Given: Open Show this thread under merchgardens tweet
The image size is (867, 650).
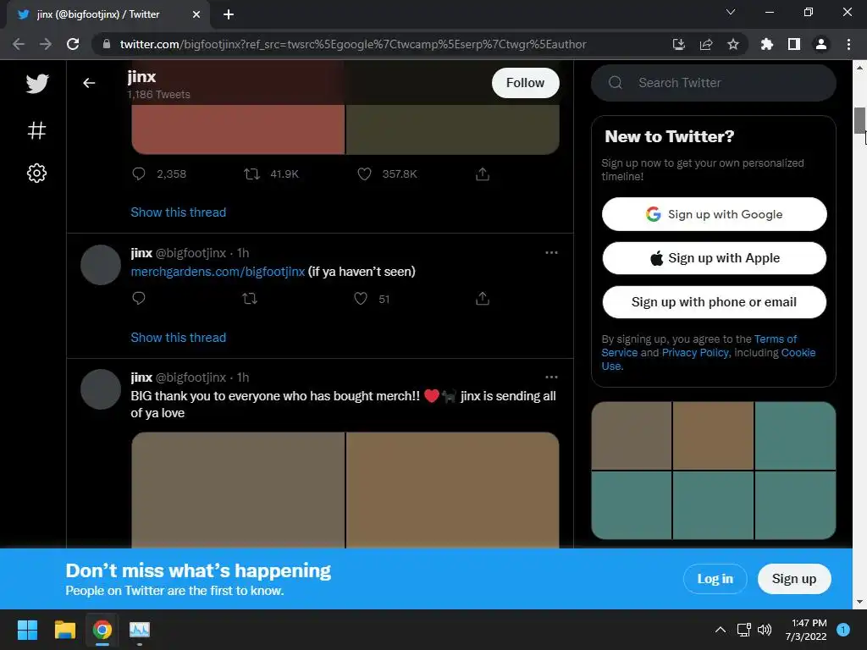Looking at the screenshot, I should (178, 337).
